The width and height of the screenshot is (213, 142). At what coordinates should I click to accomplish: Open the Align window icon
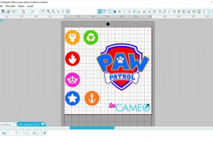(x=174, y=12)
